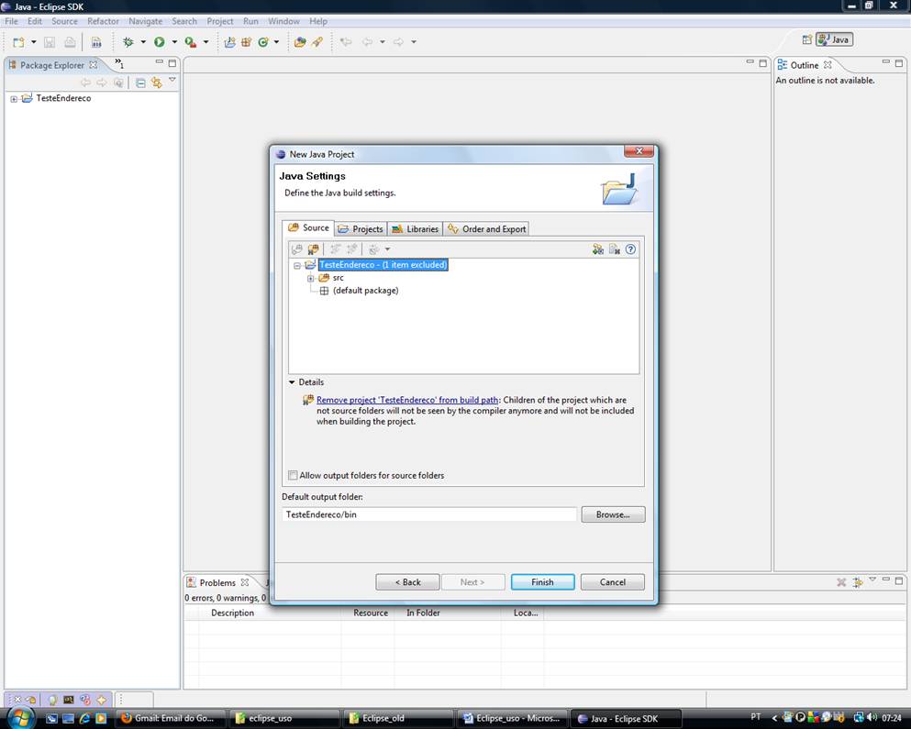Click the Browse... button
Image resolution: width=911 pixels, height=729 pixels.
click(x=613, y=514)
